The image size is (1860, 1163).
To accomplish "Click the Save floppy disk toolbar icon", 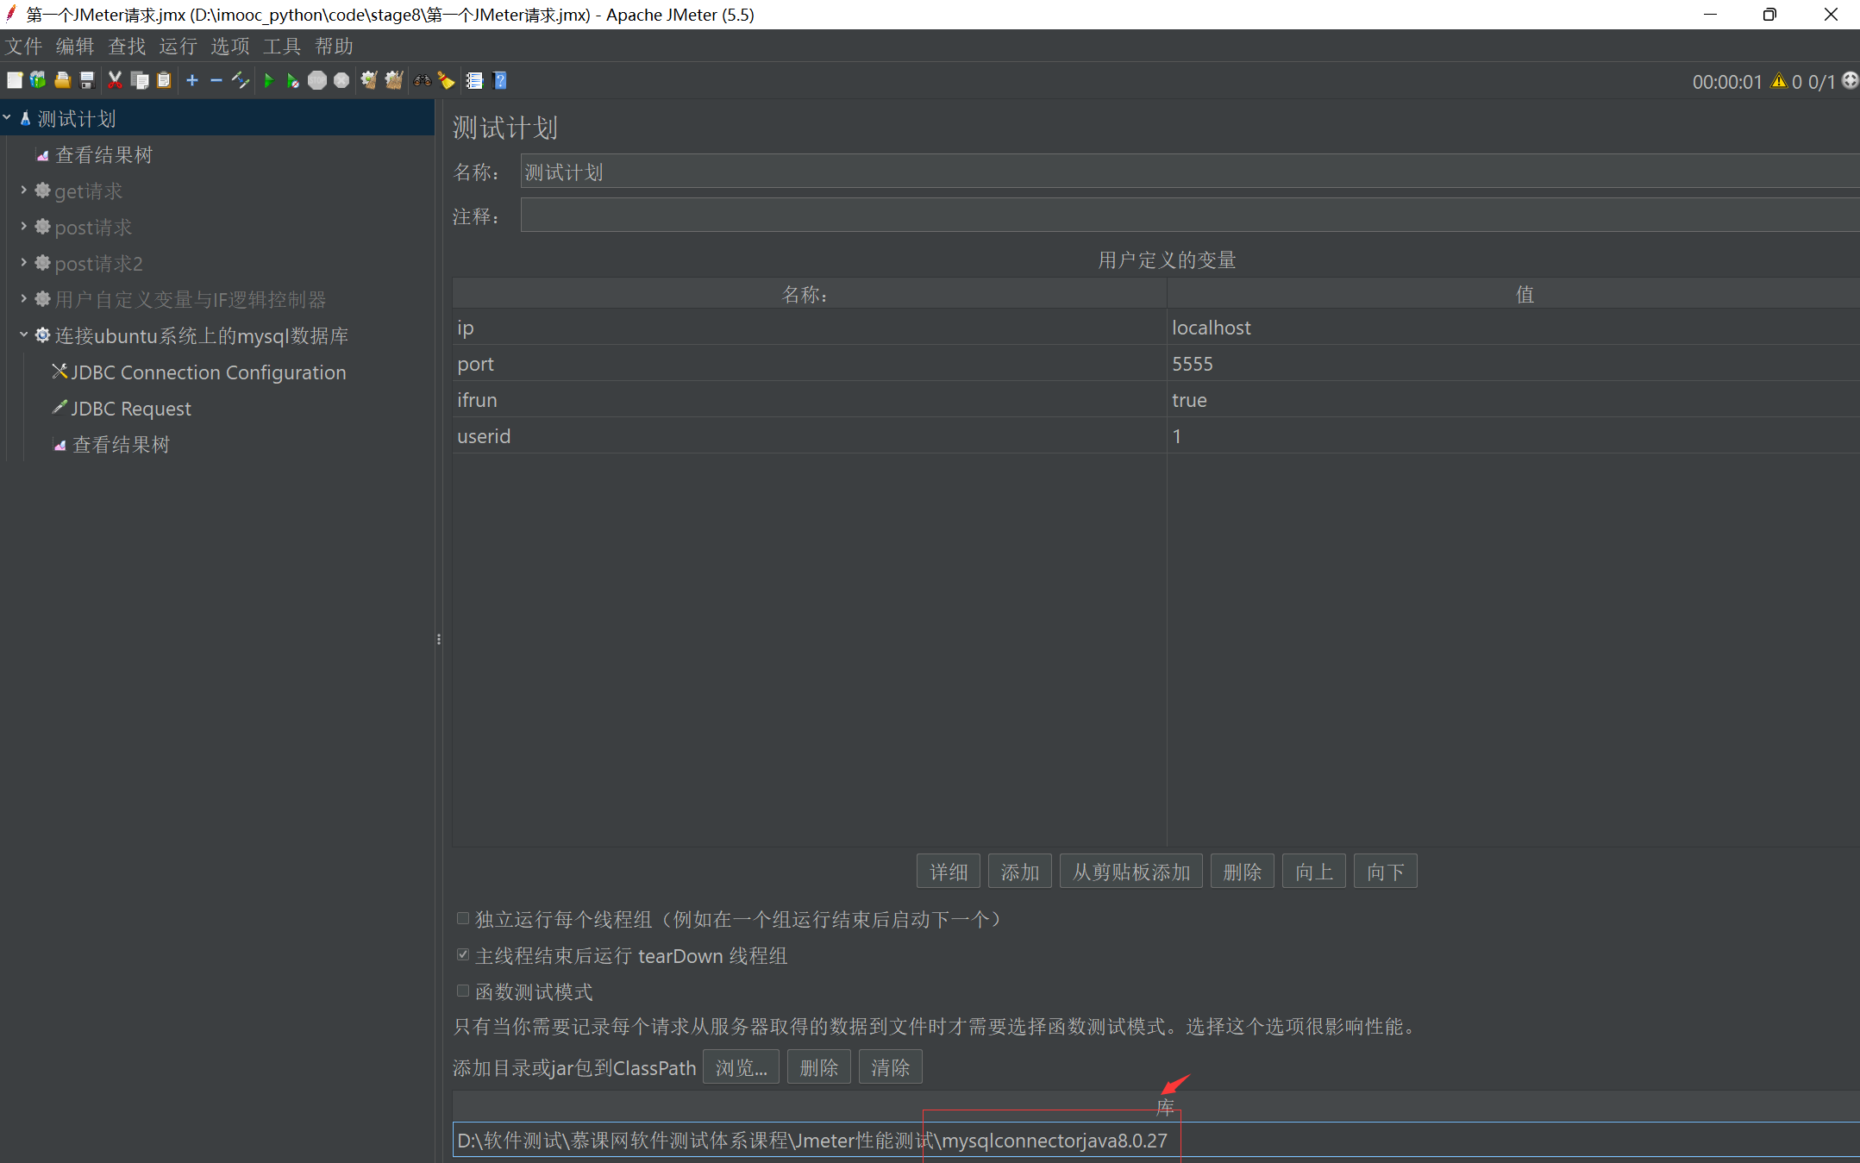I will (x=87, y=80).
